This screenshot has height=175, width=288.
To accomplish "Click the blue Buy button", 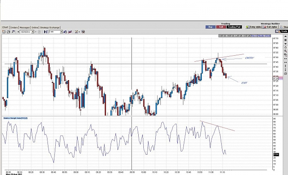I will coord(211,27).
